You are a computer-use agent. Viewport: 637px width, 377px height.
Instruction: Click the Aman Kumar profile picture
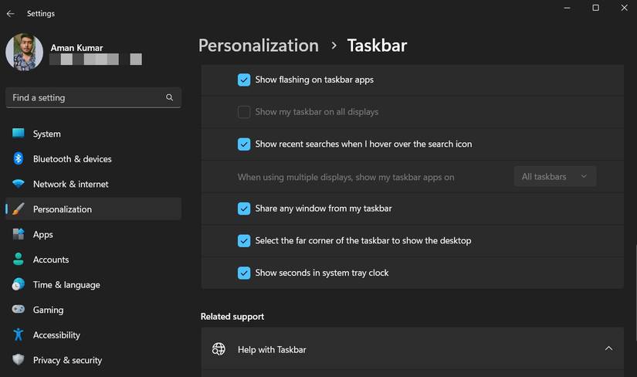tap(24, 53)
